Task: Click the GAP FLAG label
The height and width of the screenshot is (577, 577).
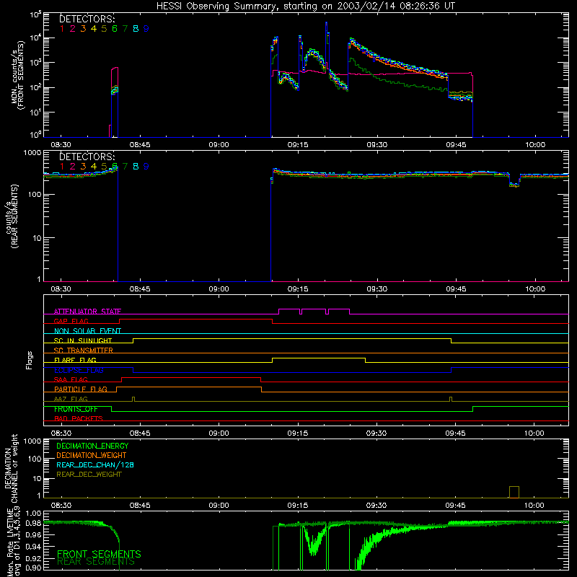Action: 71,321
